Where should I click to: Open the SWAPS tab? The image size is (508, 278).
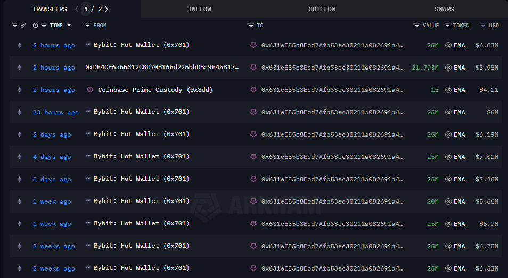pos(444,9)
